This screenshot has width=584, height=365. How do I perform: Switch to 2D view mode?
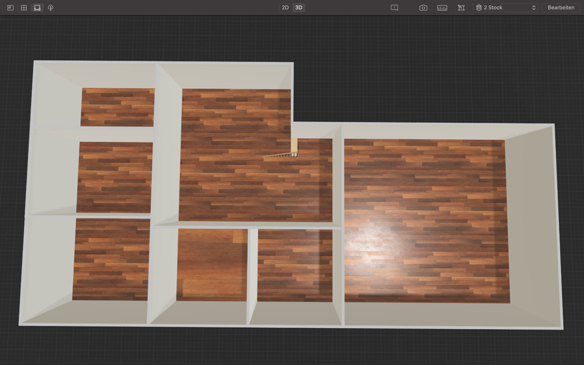pyautogui.click(x=285, y=8)
